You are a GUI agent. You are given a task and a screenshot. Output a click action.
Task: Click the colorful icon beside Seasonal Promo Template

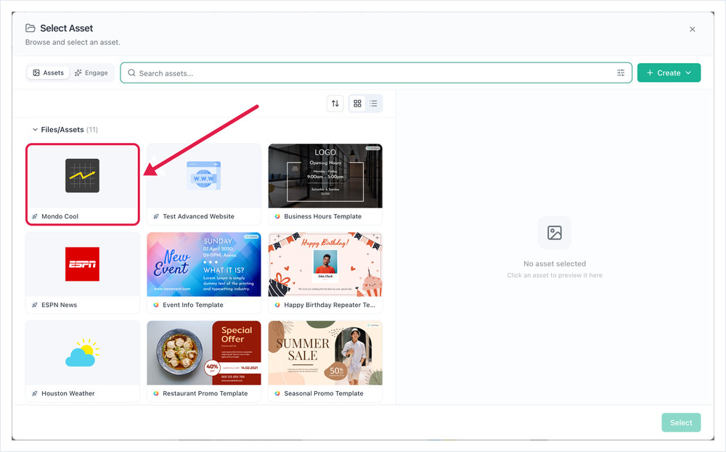click(x=277, y=393)
